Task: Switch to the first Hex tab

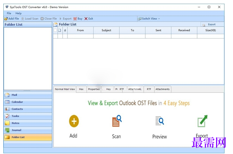Action: (81, 89)
